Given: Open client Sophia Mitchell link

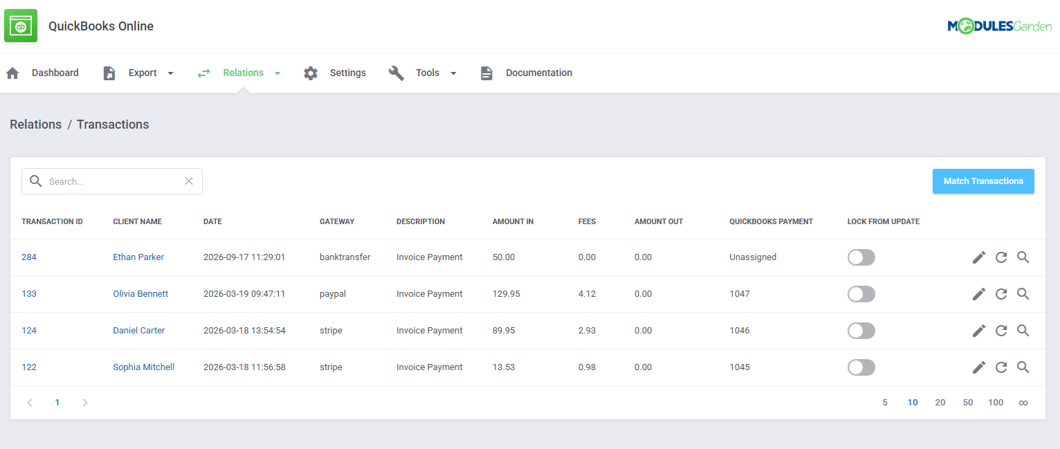Looking at the screenshot, I should (144, 367).
